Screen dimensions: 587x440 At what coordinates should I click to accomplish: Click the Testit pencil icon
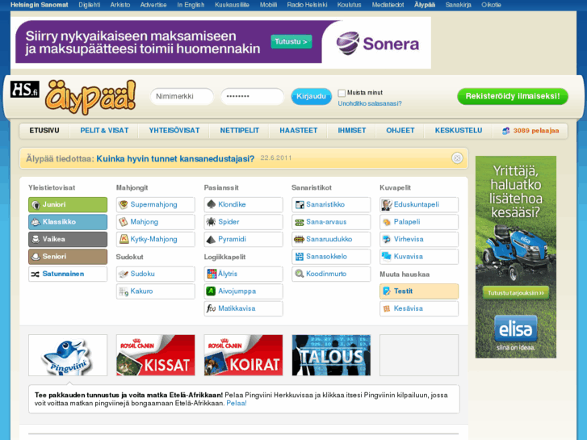(x=387, y=291)
